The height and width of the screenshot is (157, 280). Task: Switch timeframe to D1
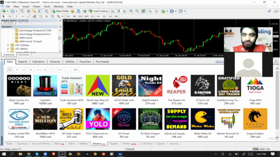pos(105,17)
